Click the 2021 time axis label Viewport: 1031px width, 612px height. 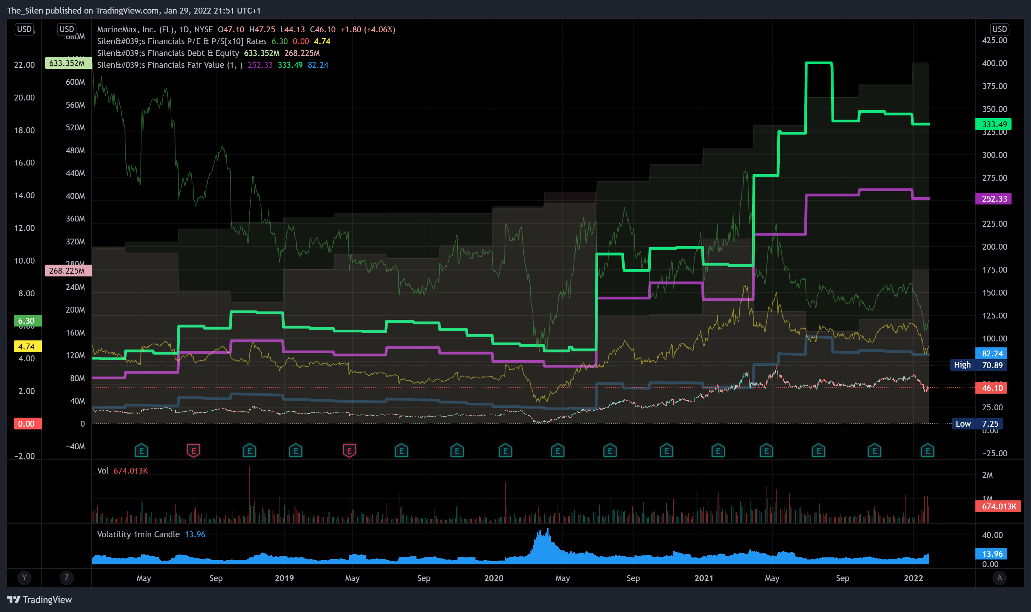pyautogui.click(x=704, y=578)
